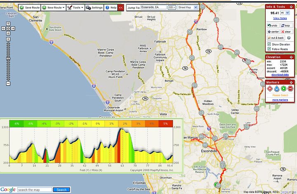Click the mile 25 route marker
The image size is (297, 194).
tap(192, 58)
